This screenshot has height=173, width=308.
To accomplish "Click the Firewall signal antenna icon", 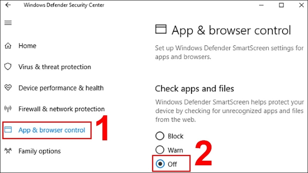I will pos(8,109).
